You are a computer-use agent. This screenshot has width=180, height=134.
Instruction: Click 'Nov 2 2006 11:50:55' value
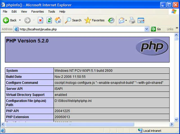coord(70,77)
